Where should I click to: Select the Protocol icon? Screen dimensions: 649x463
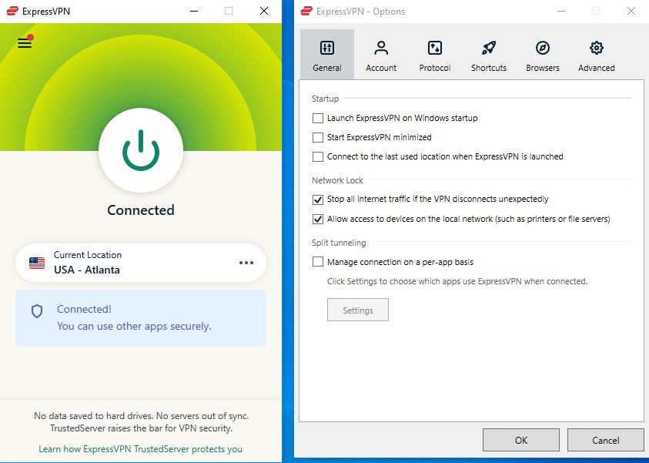pos(435,48)
